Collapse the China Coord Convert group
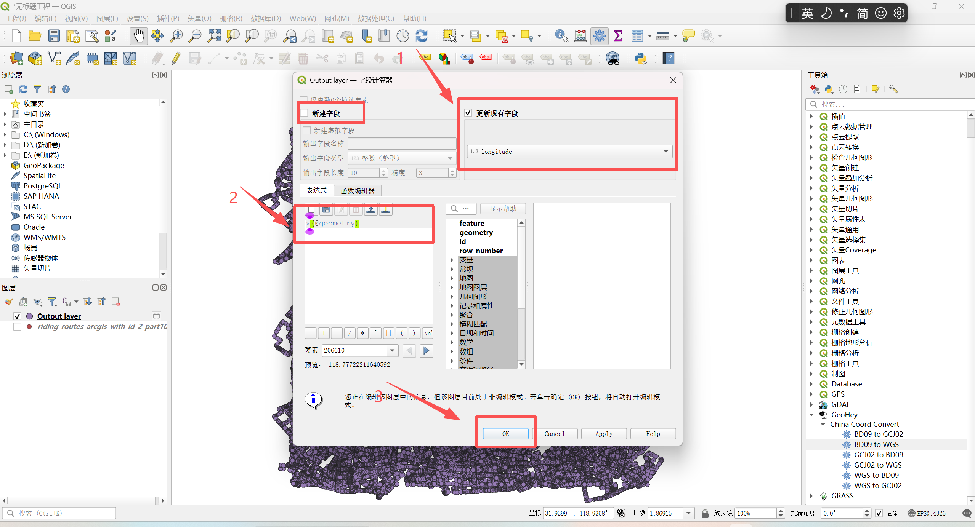The width and height of the screenshot is (975, 527). click(x=823, y=424)
